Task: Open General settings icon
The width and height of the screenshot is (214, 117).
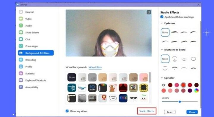Action: 21,12
